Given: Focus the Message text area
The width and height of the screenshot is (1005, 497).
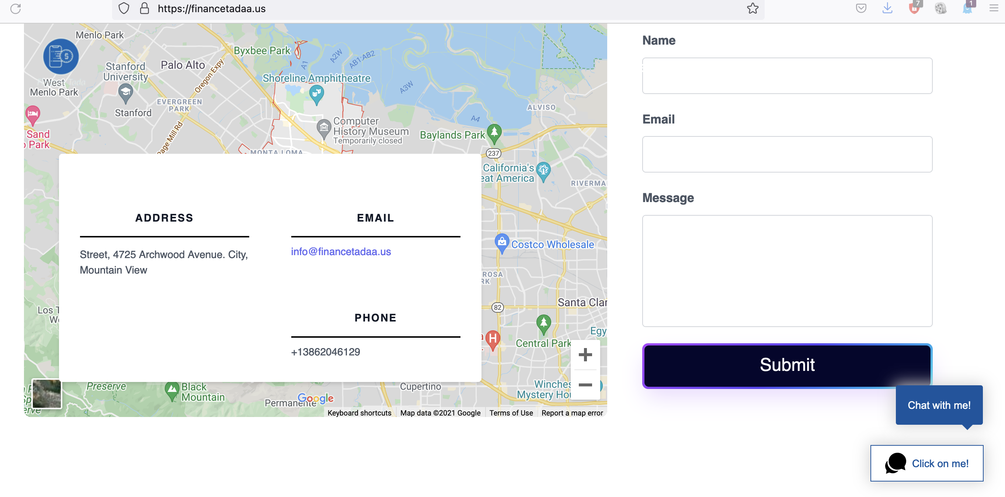Looking at the screenshot, I should (787, 271).
